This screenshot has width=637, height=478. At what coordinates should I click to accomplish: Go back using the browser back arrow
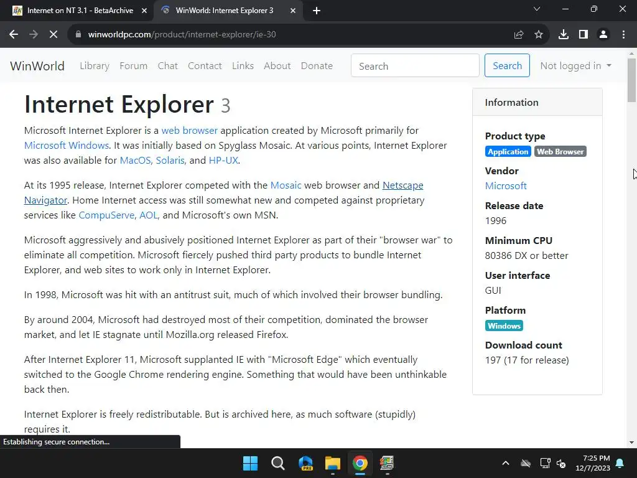tap(14, 35)
